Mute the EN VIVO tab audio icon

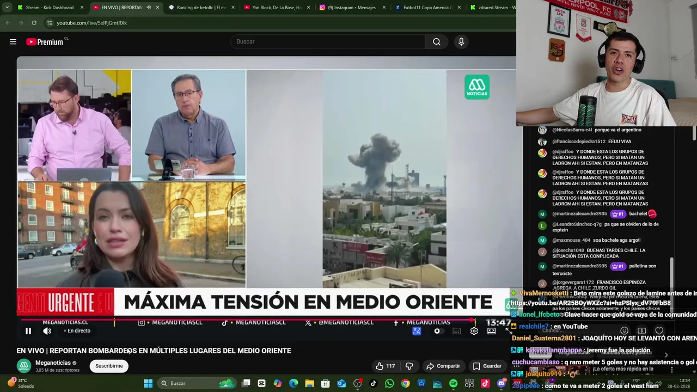tap(149, 8)
